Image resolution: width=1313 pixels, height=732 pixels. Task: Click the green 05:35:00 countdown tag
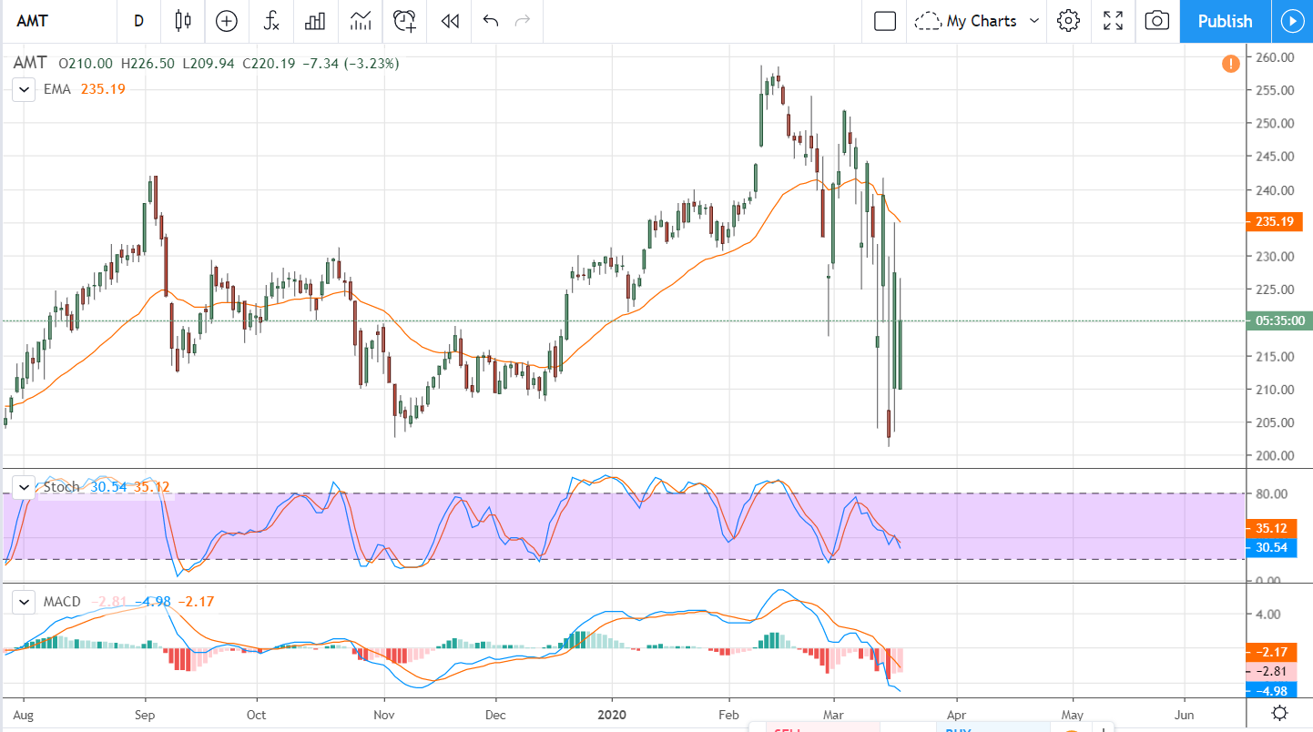click(x=1278, y=320)
